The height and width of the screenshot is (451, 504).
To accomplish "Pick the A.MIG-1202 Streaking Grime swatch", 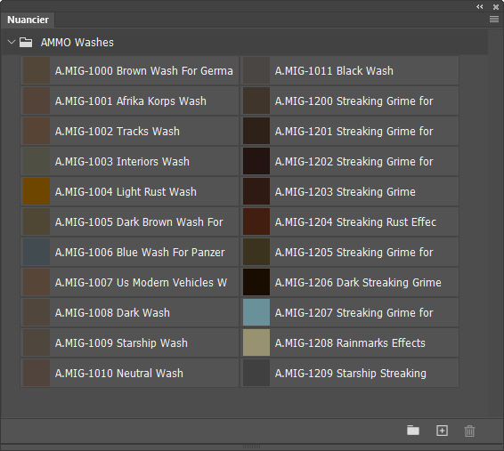I will pyautogui.click(x=256, y=161).
